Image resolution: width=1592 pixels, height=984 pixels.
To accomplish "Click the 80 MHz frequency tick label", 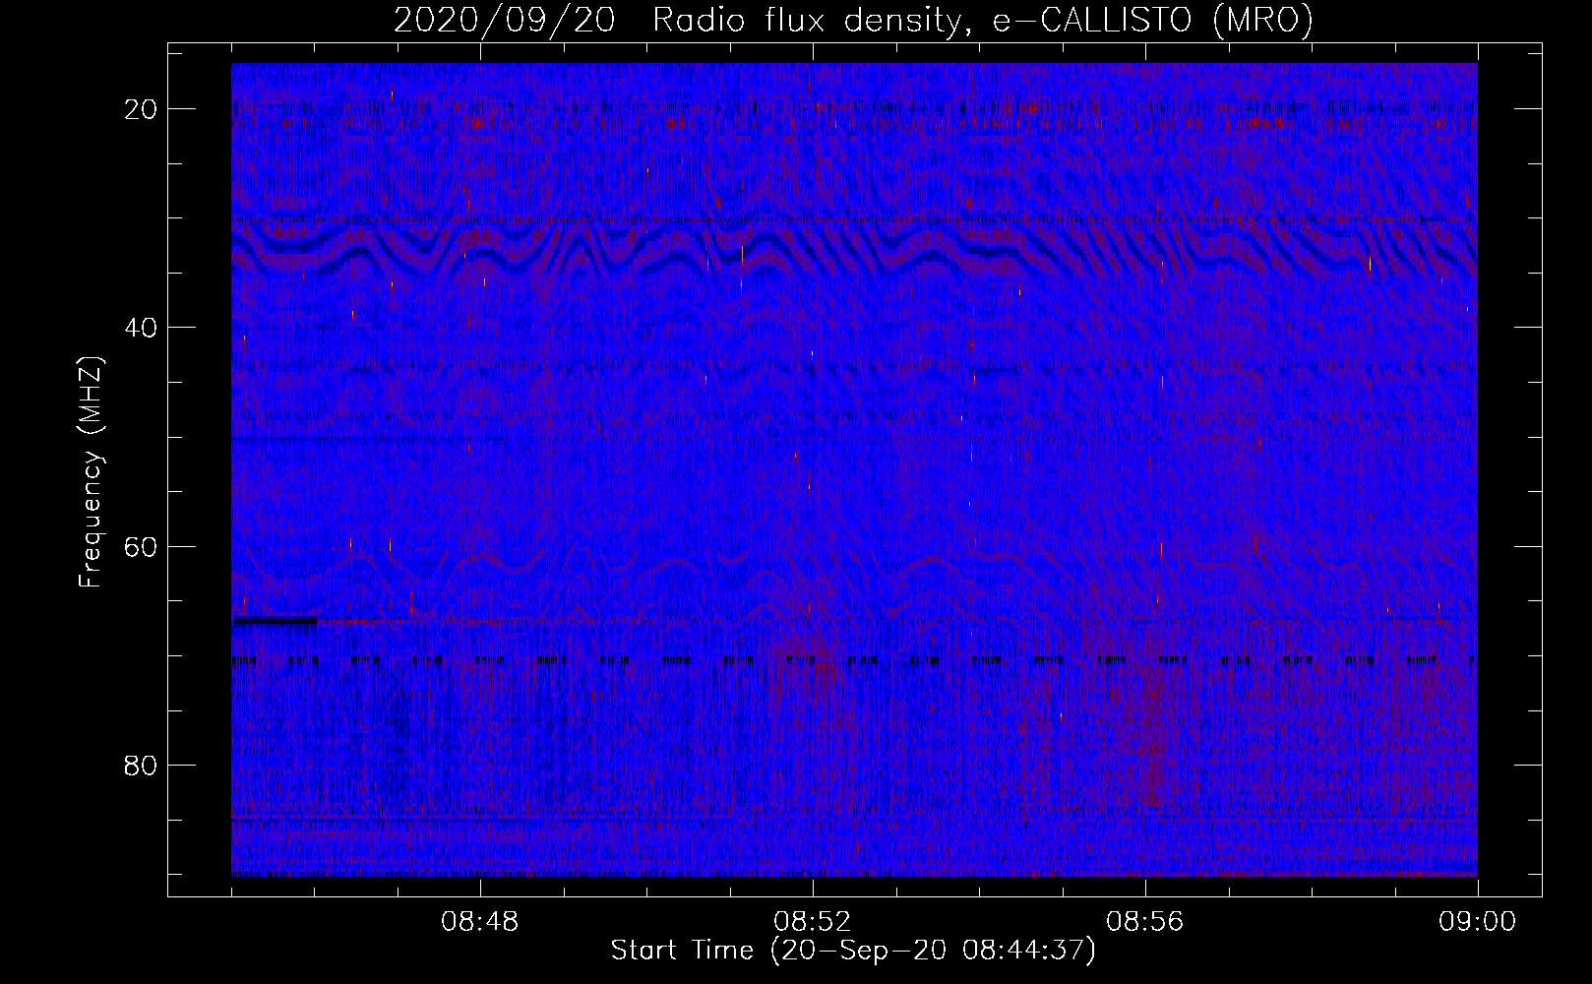I will coord(141,765).
